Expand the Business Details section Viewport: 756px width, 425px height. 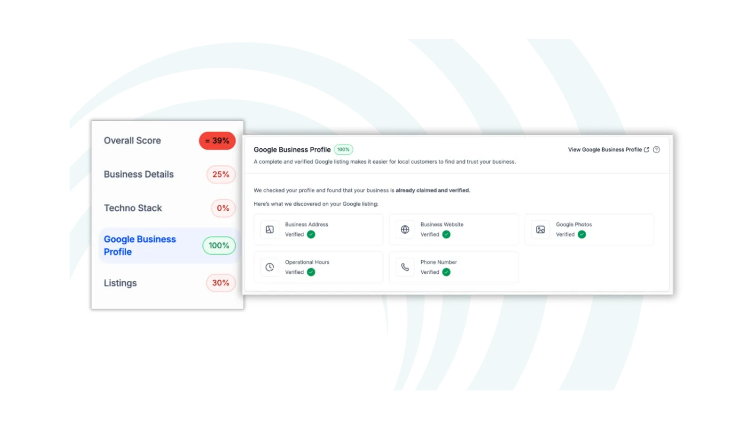click(x=139, y=174)
